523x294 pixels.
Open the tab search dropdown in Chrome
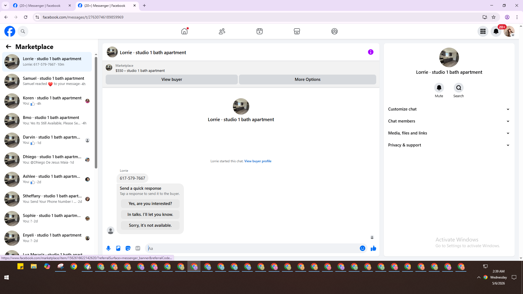pos(5,5)
